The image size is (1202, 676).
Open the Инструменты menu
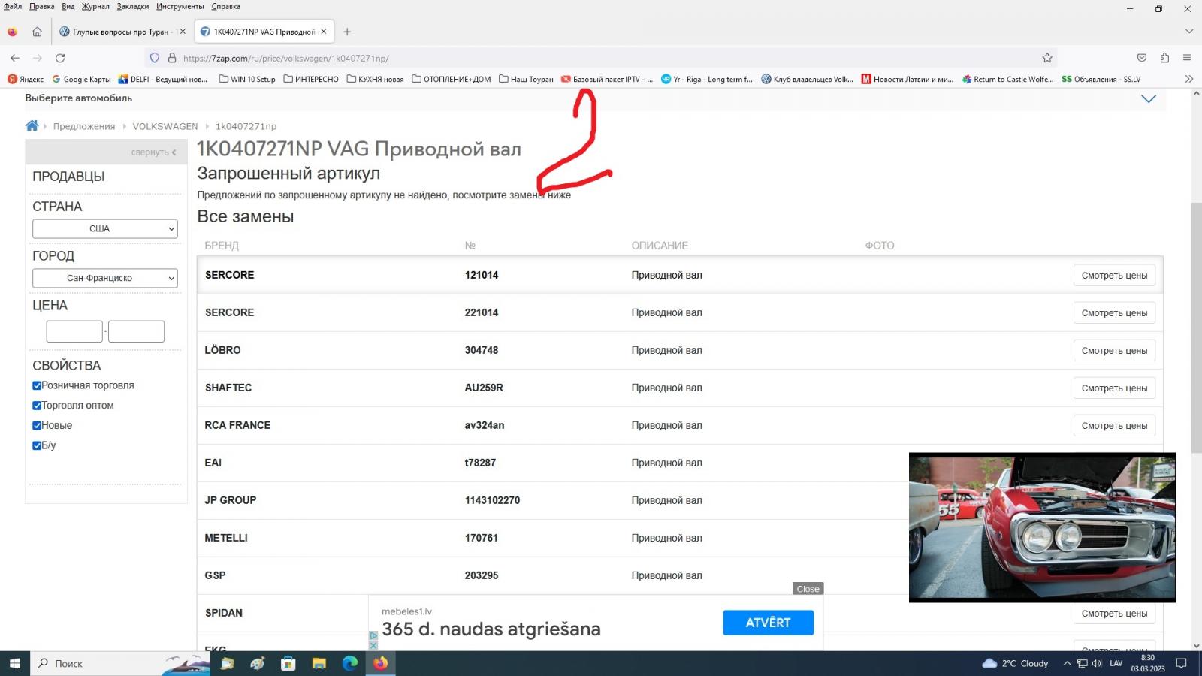point(180,6)
